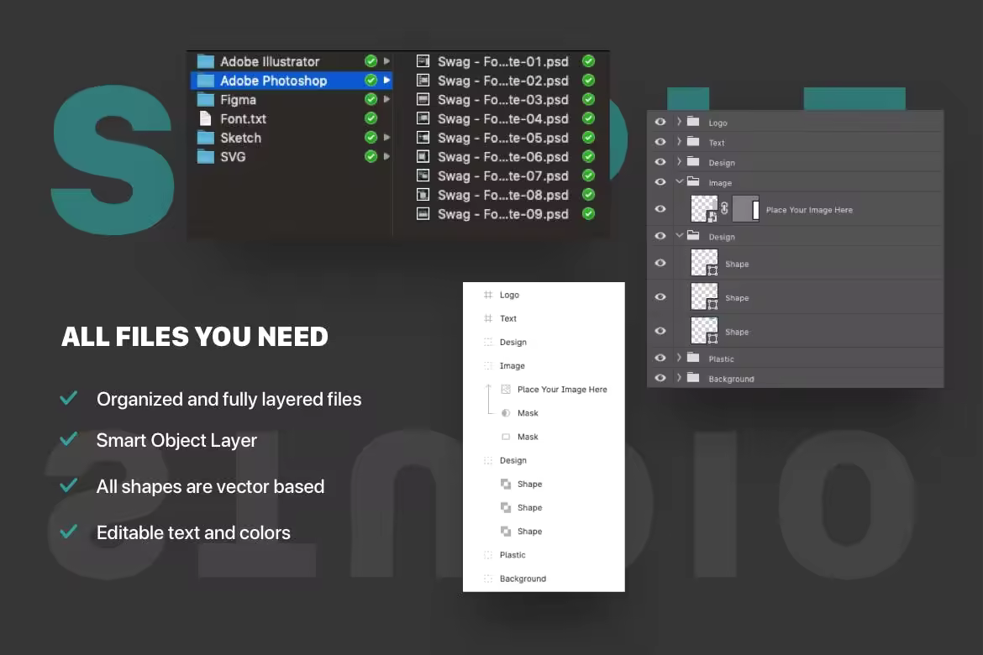Toggle eye icon of the topmost Shape layer
Viewport: 983px width, 655px height.
pos(660,263)
